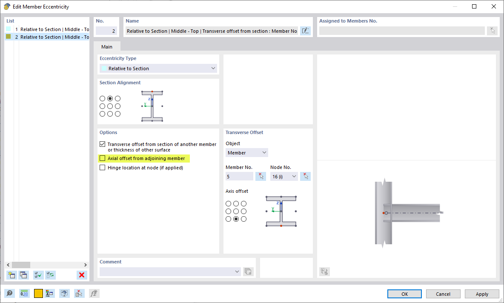Screen dimensions: 504x303
Task: Click the text format icon next to yellow swatch
Action: (x=49, y=293)
